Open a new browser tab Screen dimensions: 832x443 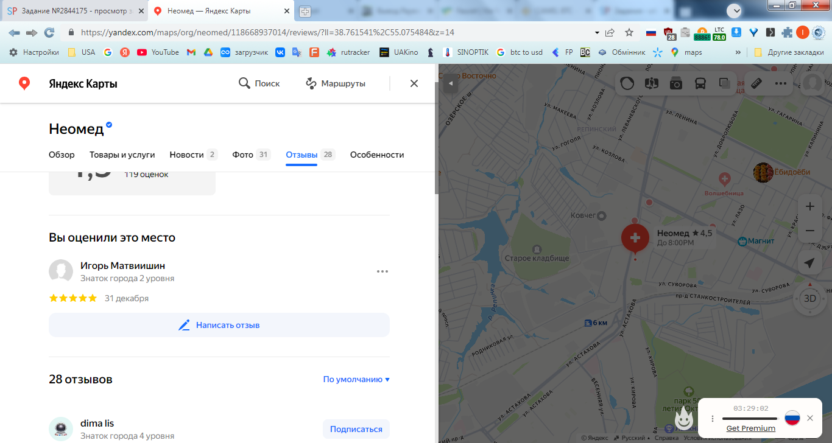tap(305, 12)
